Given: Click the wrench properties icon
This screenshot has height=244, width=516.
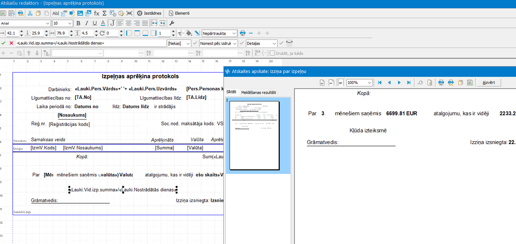Looking at the screenshot, I should tap(172, 23).
